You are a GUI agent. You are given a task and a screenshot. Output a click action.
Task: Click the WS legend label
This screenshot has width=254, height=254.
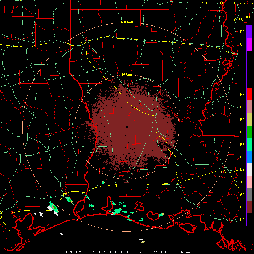coord(242,157)
